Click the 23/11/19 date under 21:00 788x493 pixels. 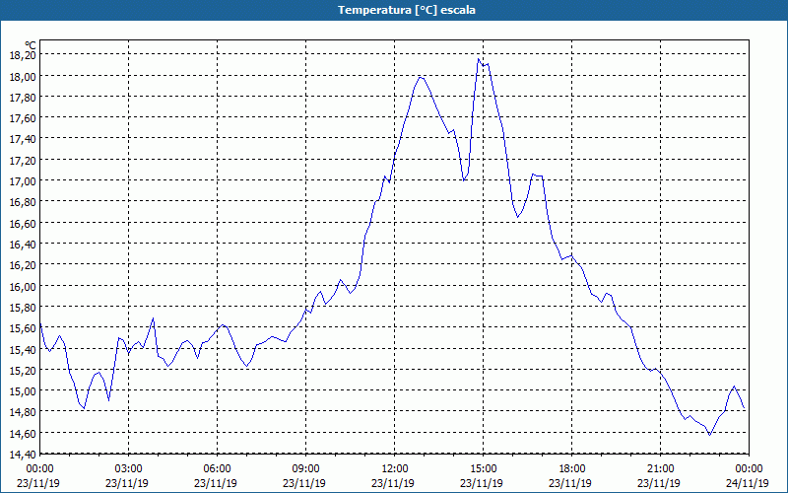coord(659,483)
